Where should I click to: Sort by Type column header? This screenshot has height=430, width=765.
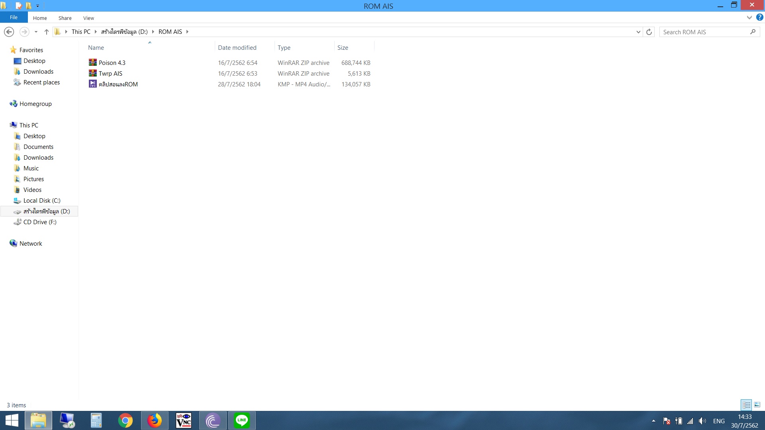pos(284,48)
